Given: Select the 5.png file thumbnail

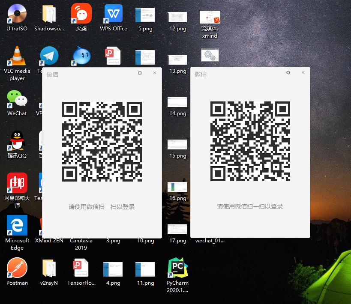Looking at the screenshot, I should click(x=145, y=15).
